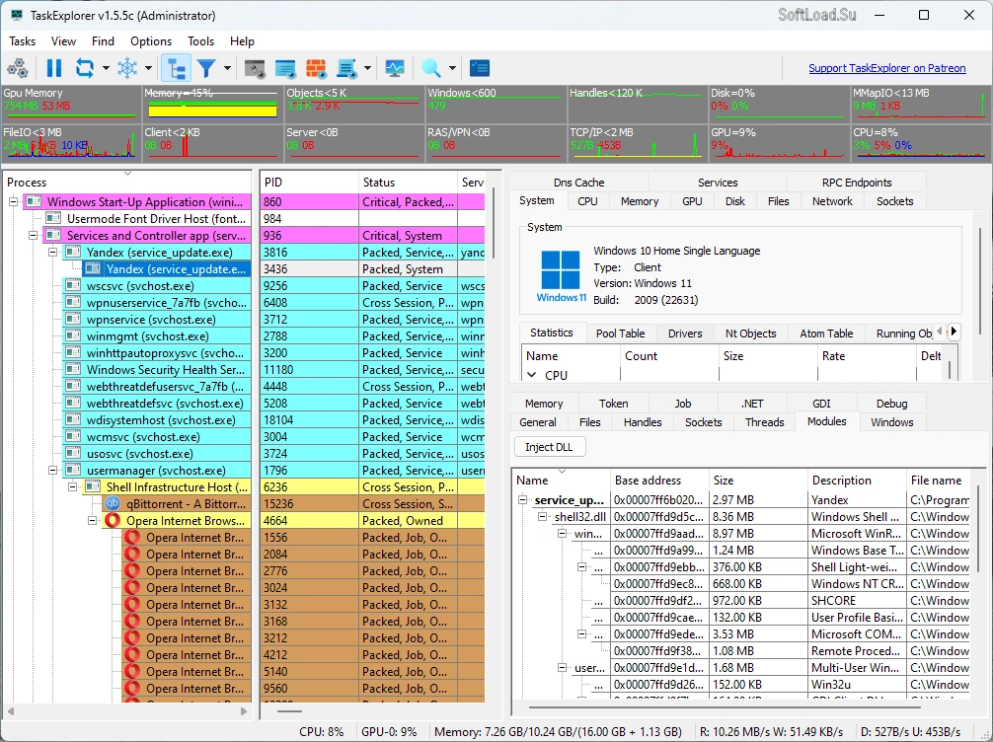Screen dimensions: 993x742
Task: Click the process list horizontal scrollbar
Action: point(127,711)
